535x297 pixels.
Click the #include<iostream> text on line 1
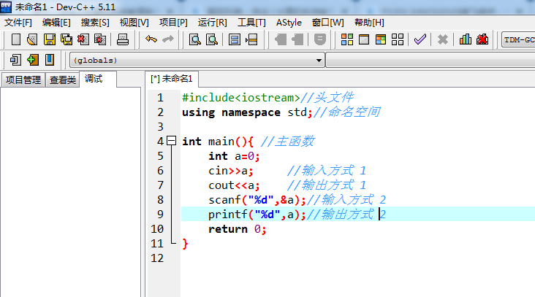click(x=241, y=97)
